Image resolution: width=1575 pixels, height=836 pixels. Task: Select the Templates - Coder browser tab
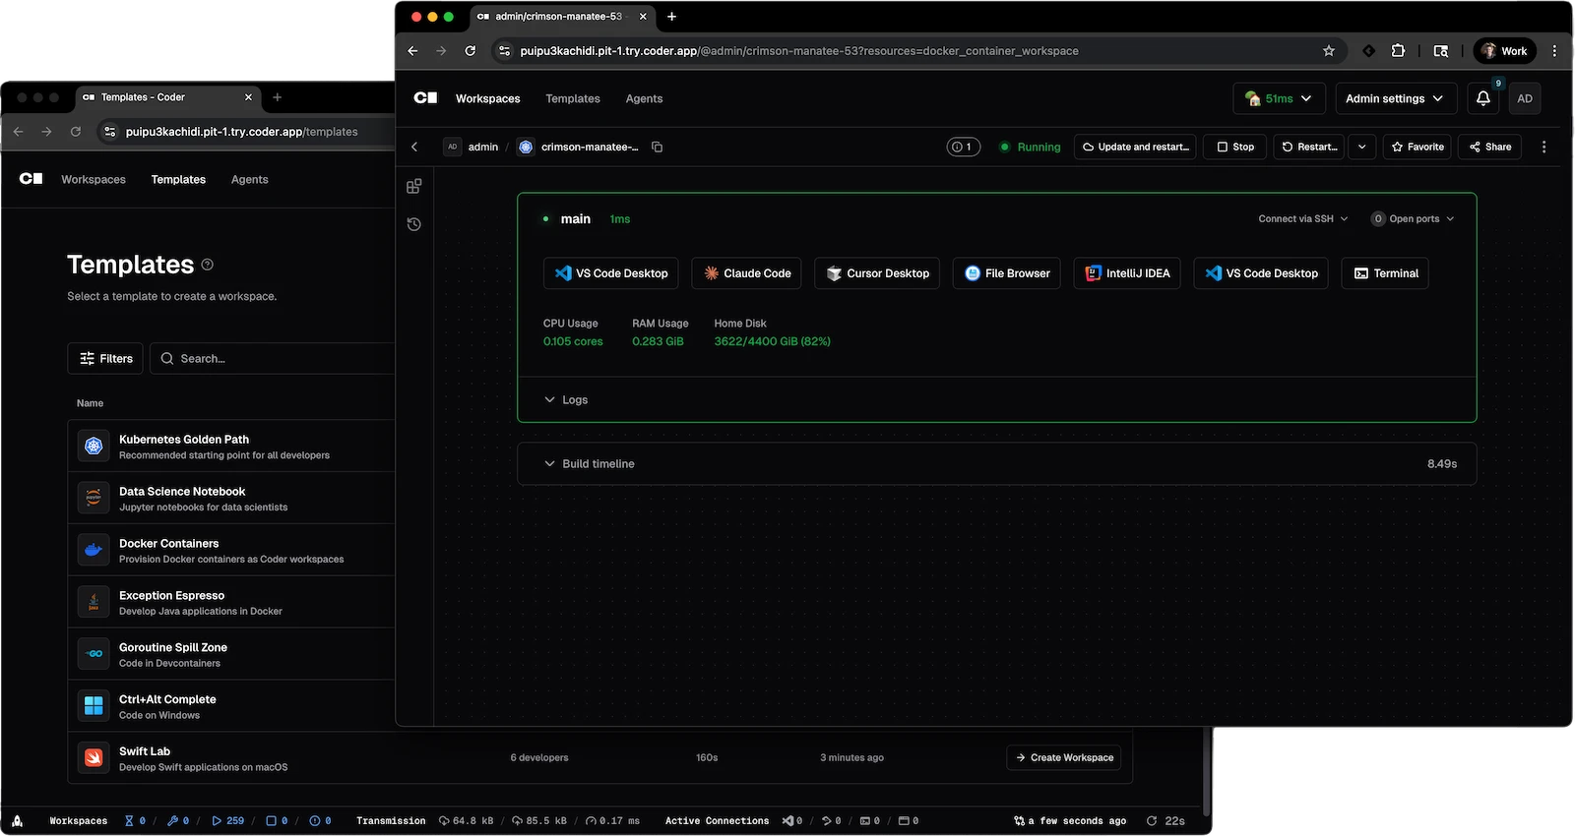click(167, 97)
